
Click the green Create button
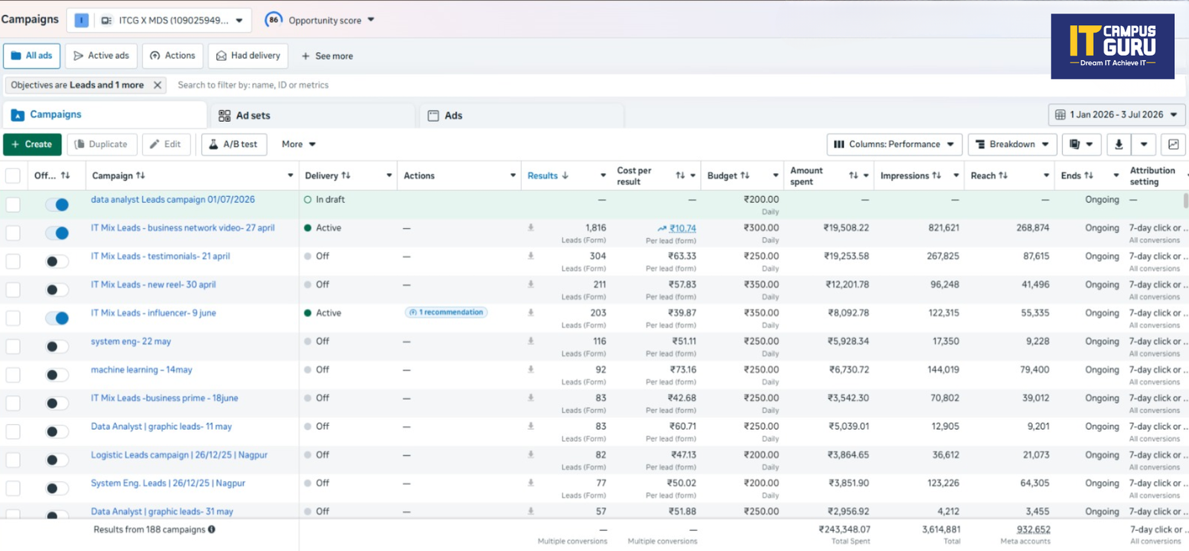[x=32, y=144]
